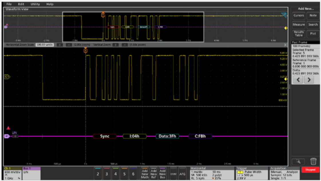Open the Acquisition settings badge
321x181 pixels.
(285, 174)
